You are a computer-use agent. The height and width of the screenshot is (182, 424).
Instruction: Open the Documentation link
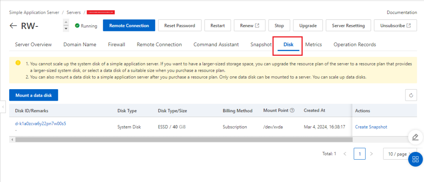point(402,13)
